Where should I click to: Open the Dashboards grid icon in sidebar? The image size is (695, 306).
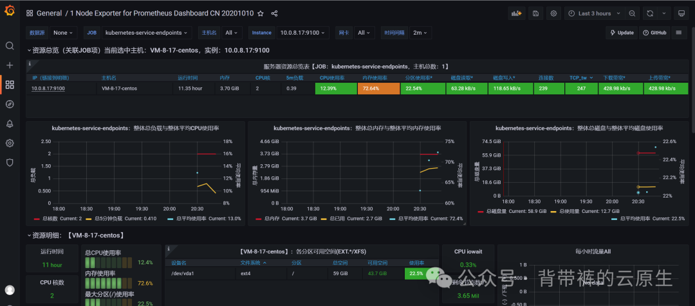coord(10,85)
